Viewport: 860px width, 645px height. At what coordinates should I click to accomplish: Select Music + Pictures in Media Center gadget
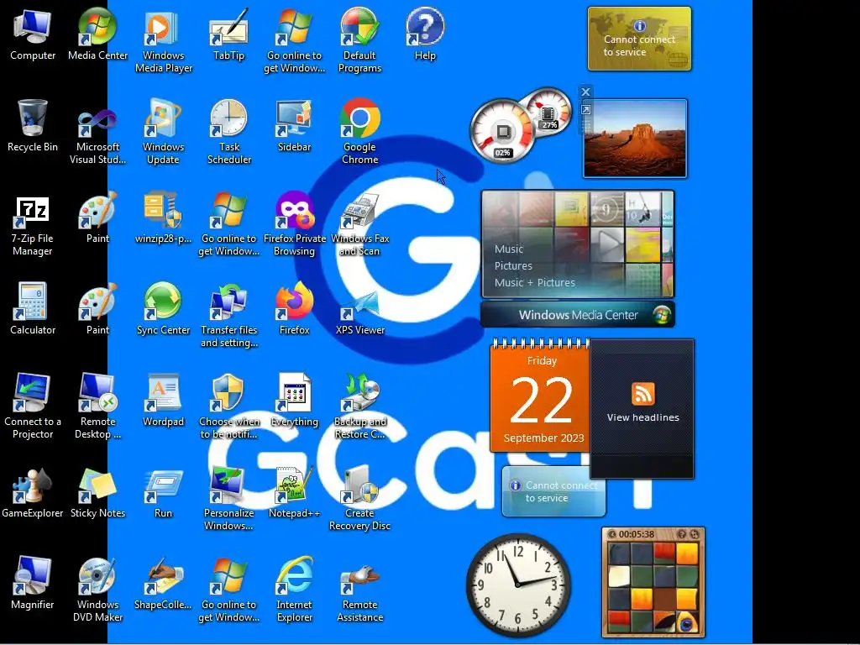tap(534, 282)
